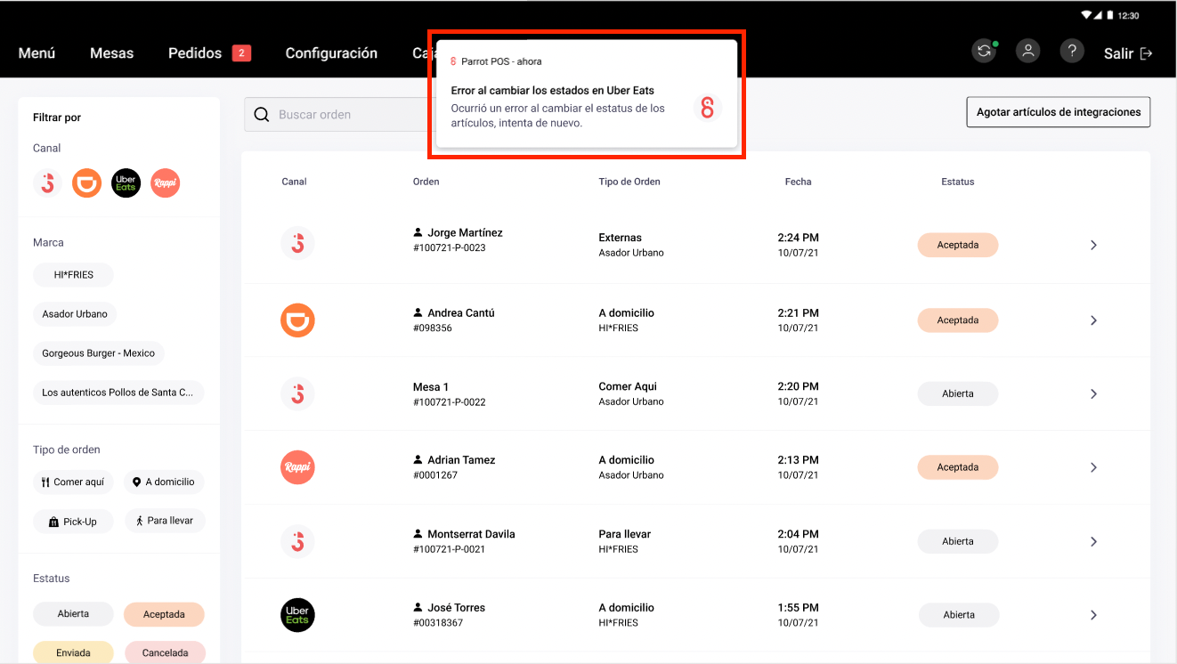Image resolution: width=1177 pixels, height=664 pixels.
Task: Focus the Buscar orden search field
Action: point(340,114)
